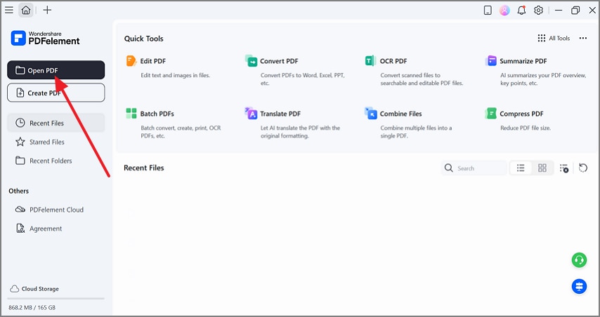
Task: Check notifications bell icon
Action: point(521,11)
